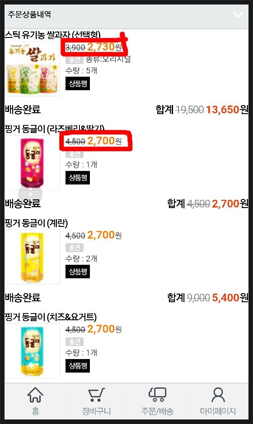This screenshot has width=253, height=424.
Task: Write a review for 스틱 유기농 쌀과자
Action: (78, 83)
